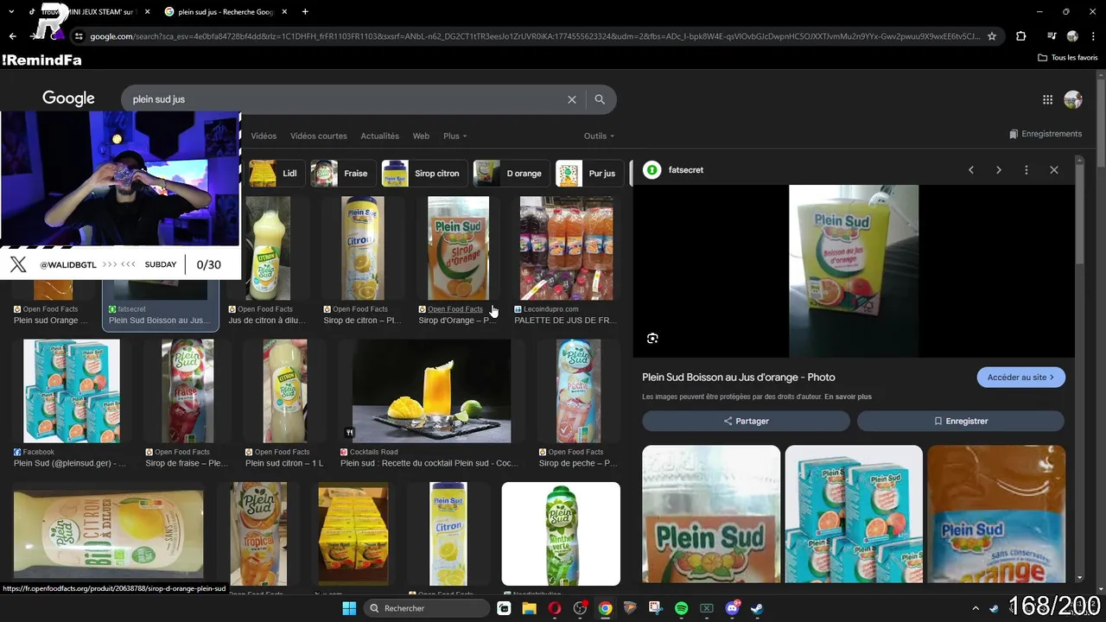Open Discord from the taskbar
Viewport: 1106px width, 622px height.
coord(732,608)
